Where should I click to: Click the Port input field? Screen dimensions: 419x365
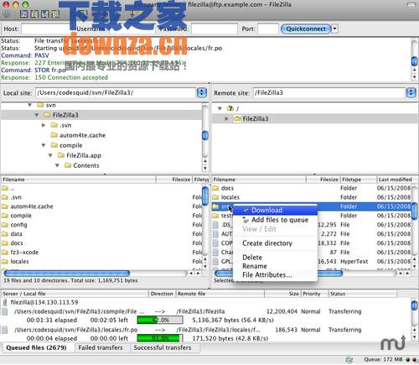(268, 29)
